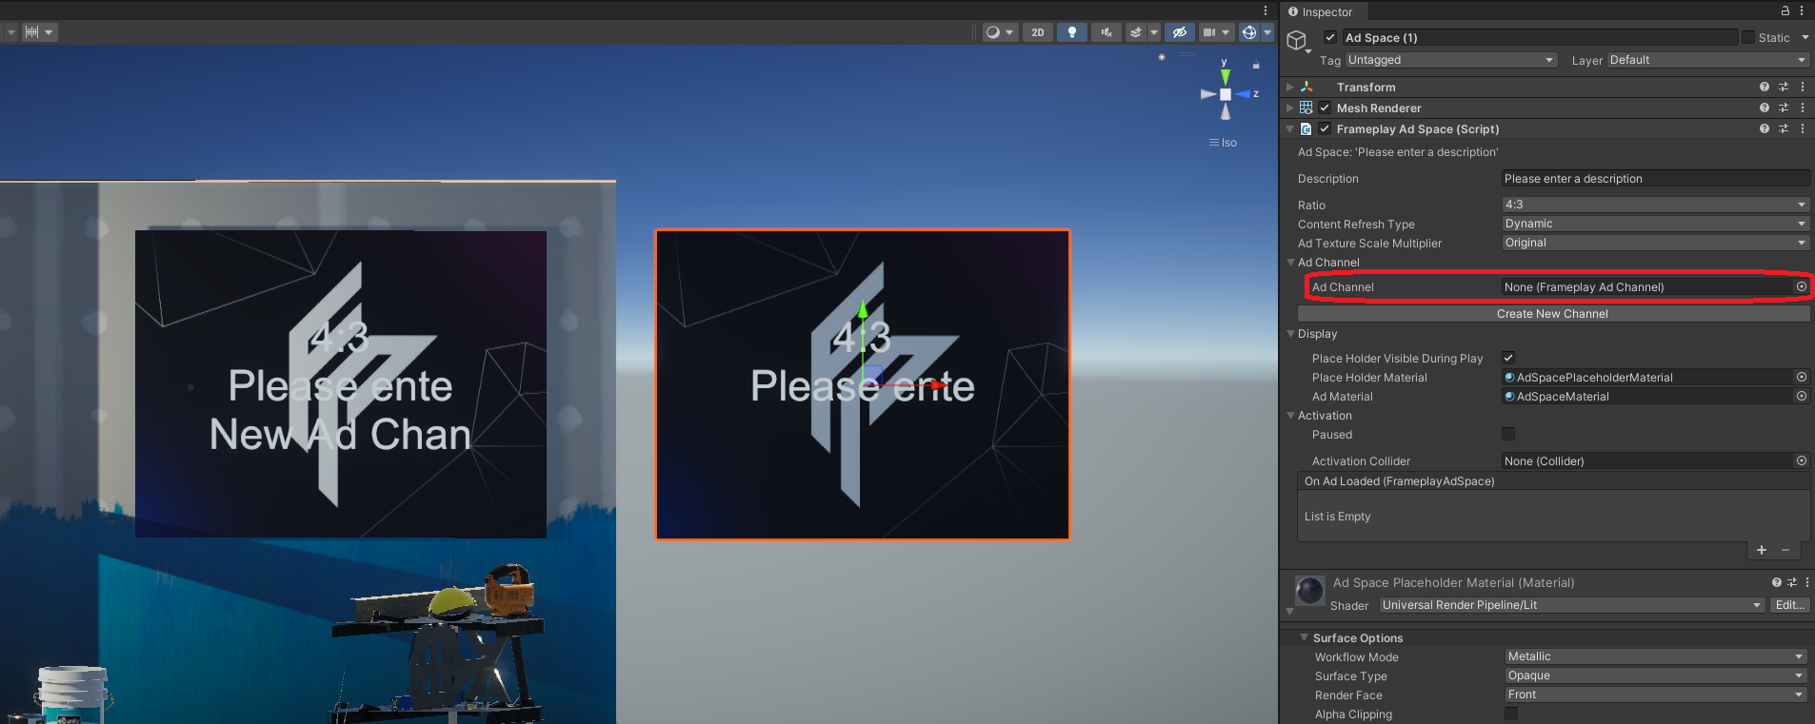
Task: Click the orientation gizmo center cube
Action: pyautogui.click(x=1226, y=94)
